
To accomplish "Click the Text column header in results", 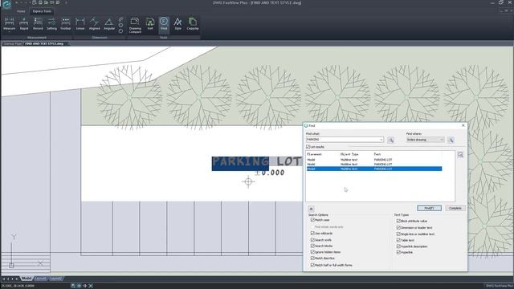I will (x=377, y=154).
